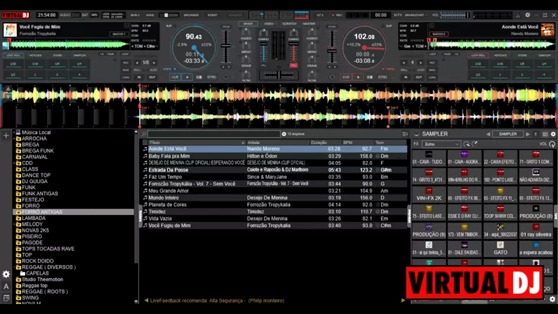Click the bottom sidebar panel icon
558x314 pixels.
6,298
